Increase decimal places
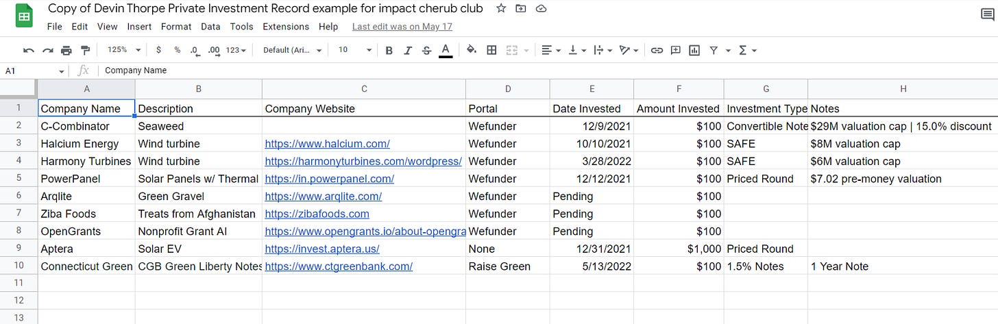The image size is (998, 324). coord(213,50)
